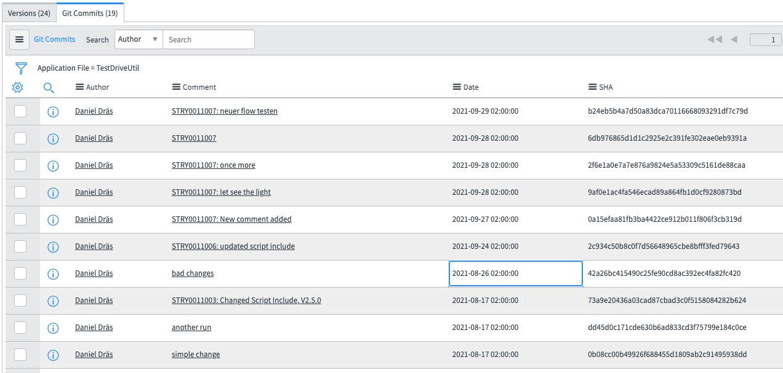Screen dimensions: 783x373
Task: Switch to the Versions (24) tab
Action: click(x=29, y=13)
